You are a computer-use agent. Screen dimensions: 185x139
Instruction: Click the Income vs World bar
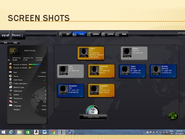(x=30, y=68)
